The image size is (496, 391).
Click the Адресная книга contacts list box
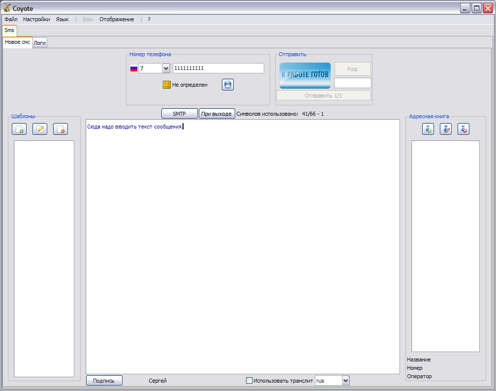445,246
